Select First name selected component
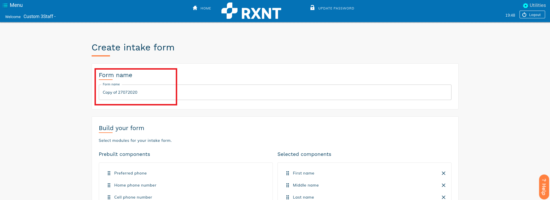The width and height of the screenshot is (550, 200). click(304, 173)
